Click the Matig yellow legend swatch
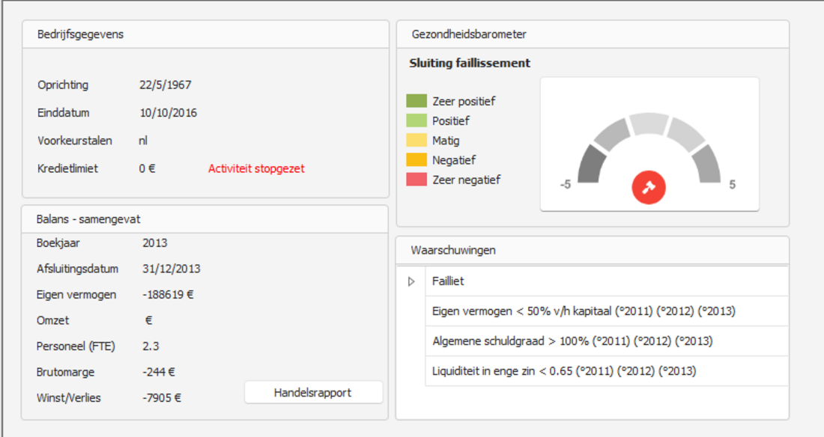This screenshot has height=437, width=824. [416, 140]
